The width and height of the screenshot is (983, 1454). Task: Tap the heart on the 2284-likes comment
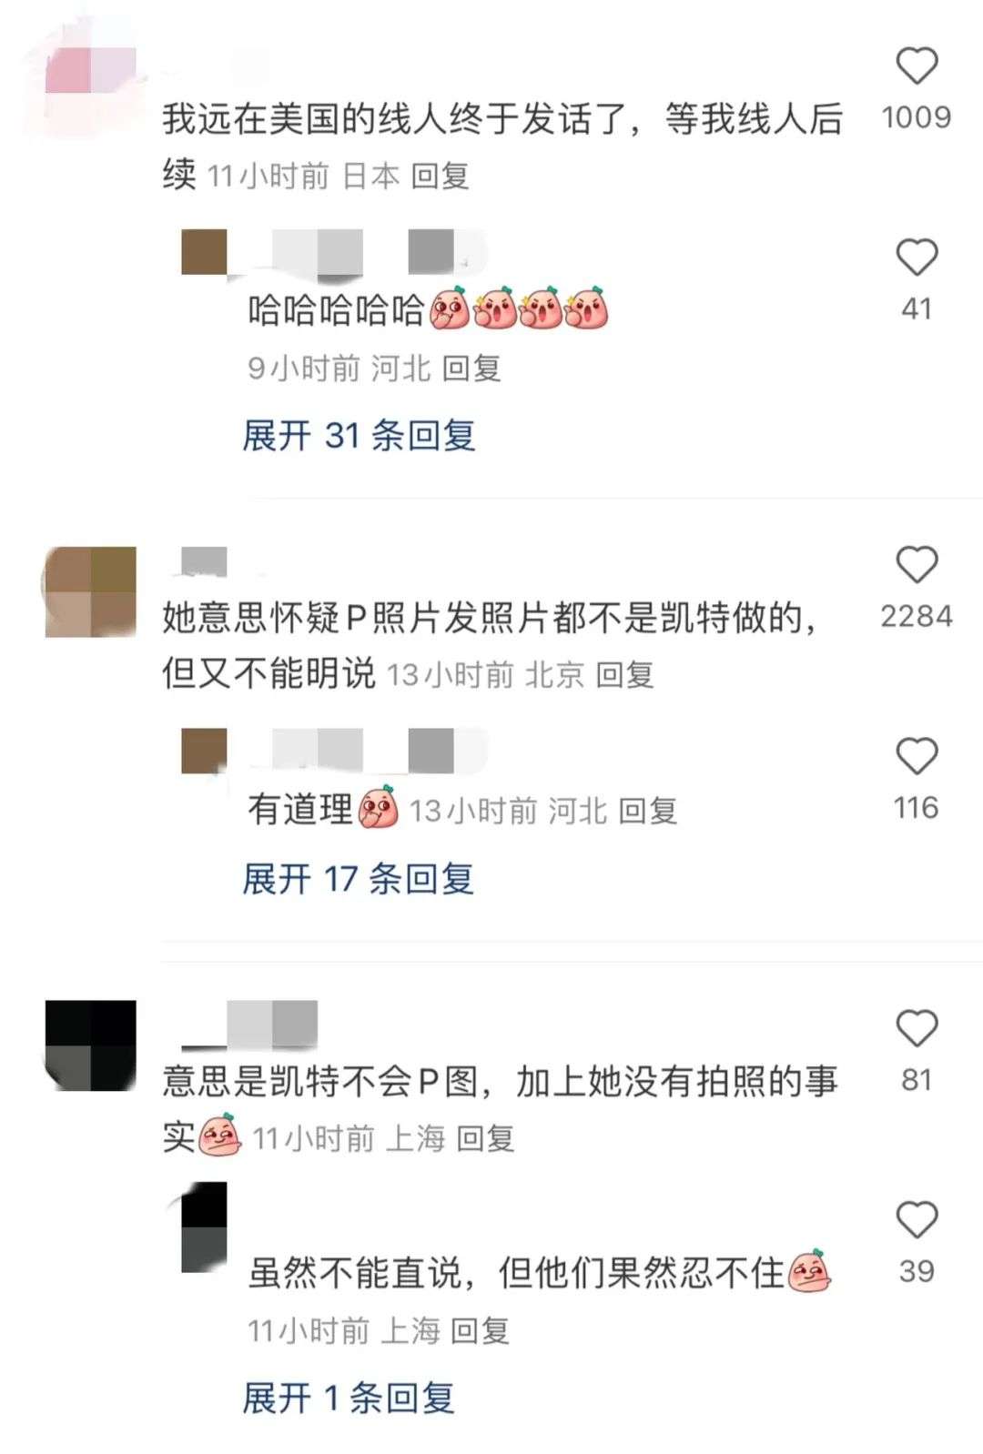(x=917, y=565)
